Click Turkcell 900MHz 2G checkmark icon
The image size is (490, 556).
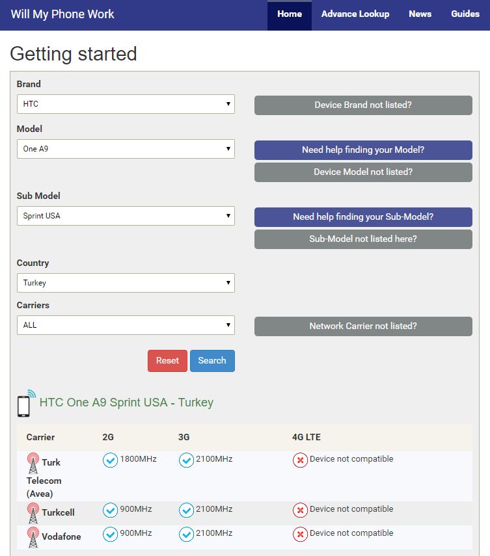point(111,510)
